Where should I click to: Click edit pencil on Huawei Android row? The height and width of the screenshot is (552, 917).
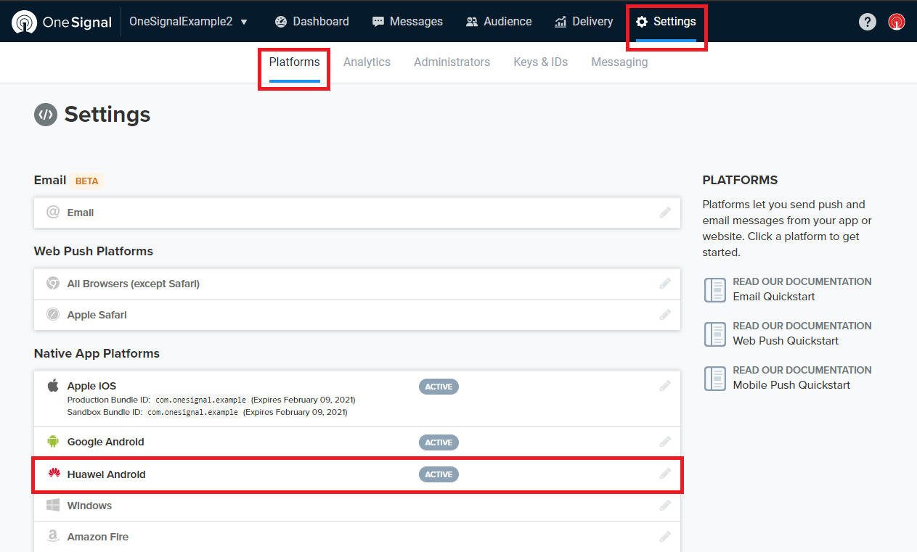(665, 474)
